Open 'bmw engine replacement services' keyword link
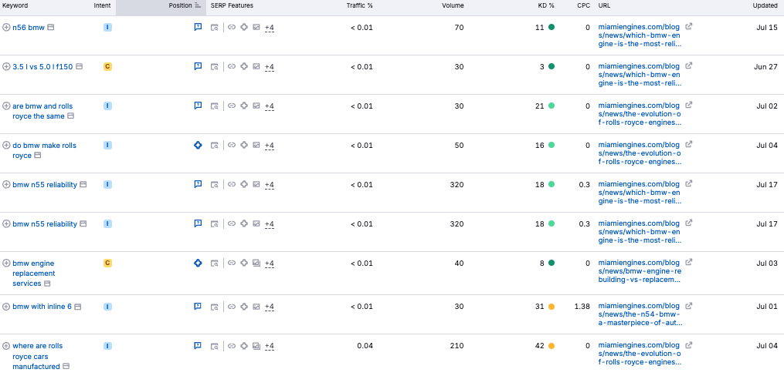 [33, 274]
